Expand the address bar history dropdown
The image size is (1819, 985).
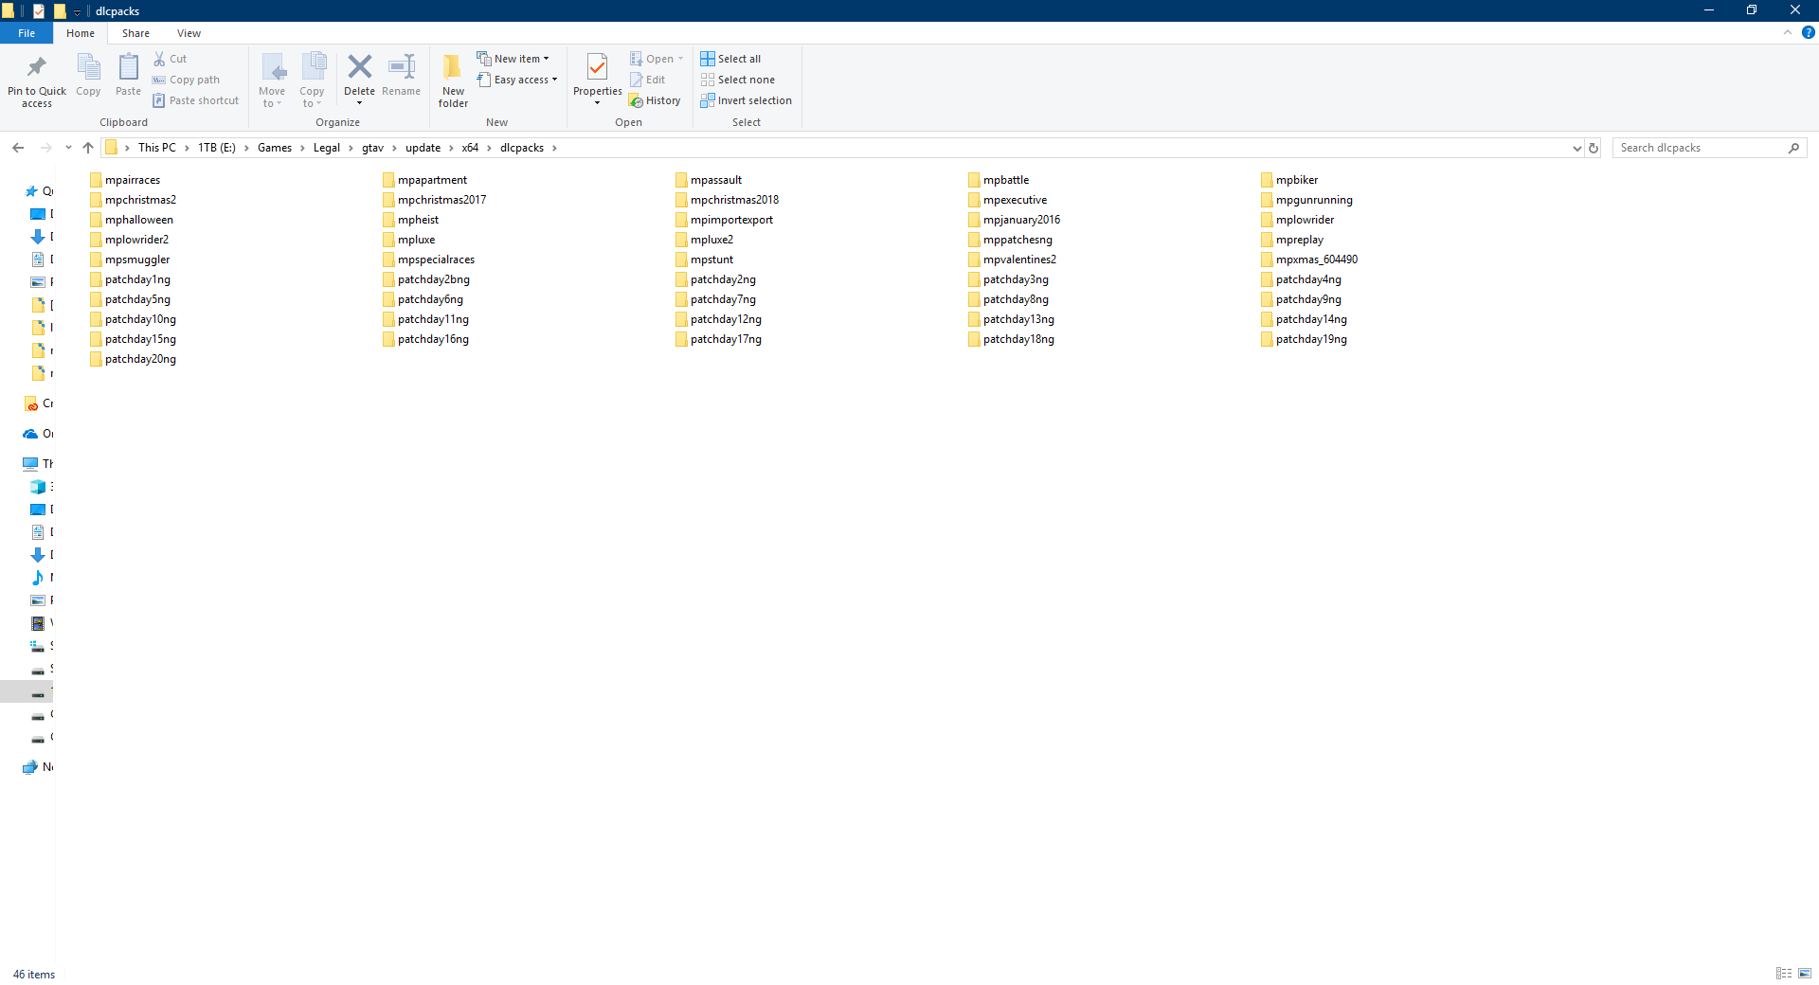tap(1576, 148)
